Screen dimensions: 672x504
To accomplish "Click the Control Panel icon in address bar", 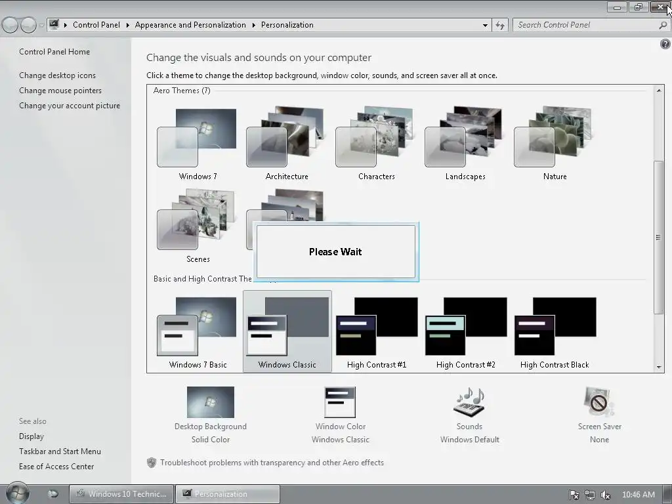I will pyautogui.click(x=54, y=25).
